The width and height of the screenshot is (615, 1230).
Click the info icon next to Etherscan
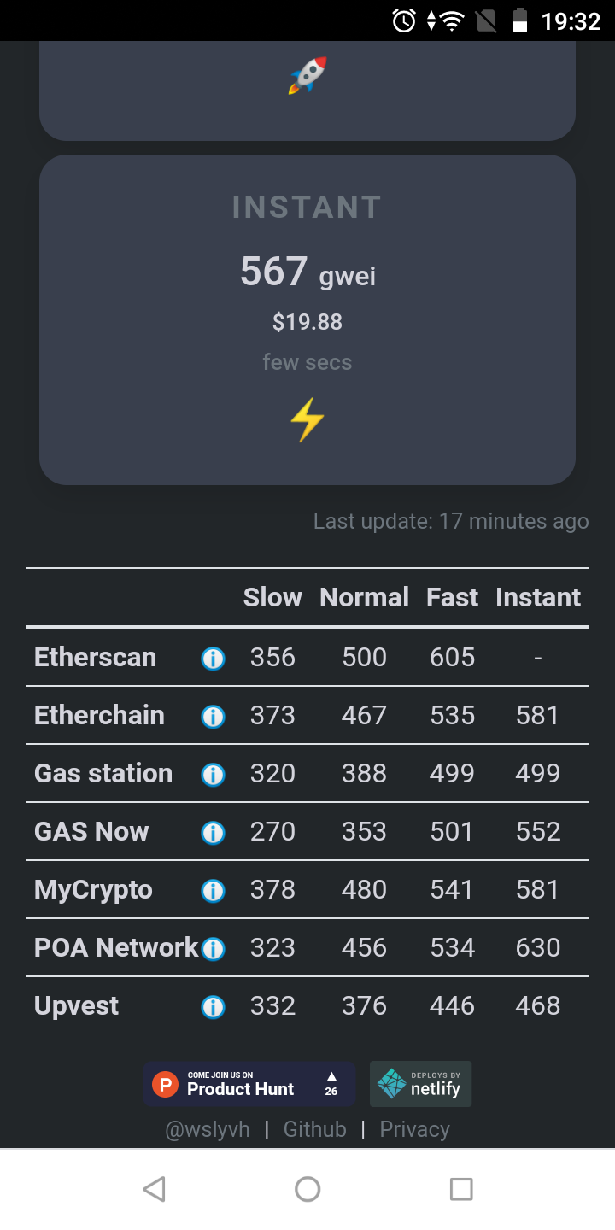213,659
